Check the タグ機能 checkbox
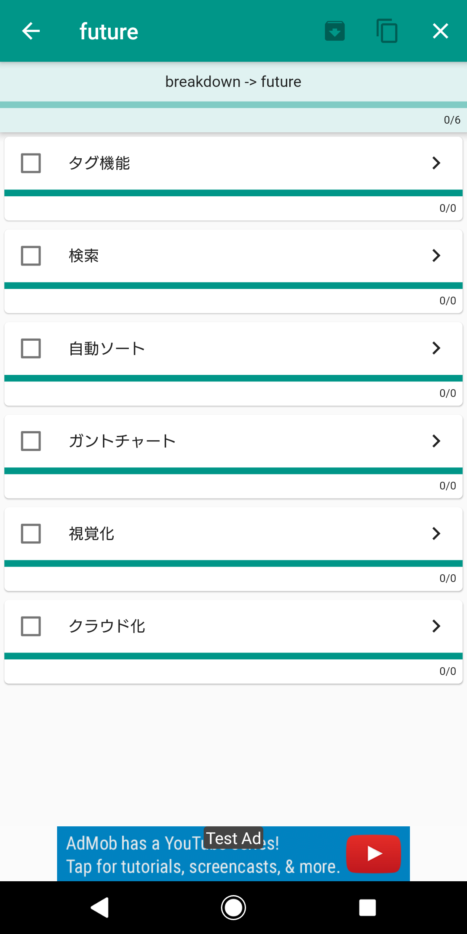 pyautogui.click(x=31, y=163)
